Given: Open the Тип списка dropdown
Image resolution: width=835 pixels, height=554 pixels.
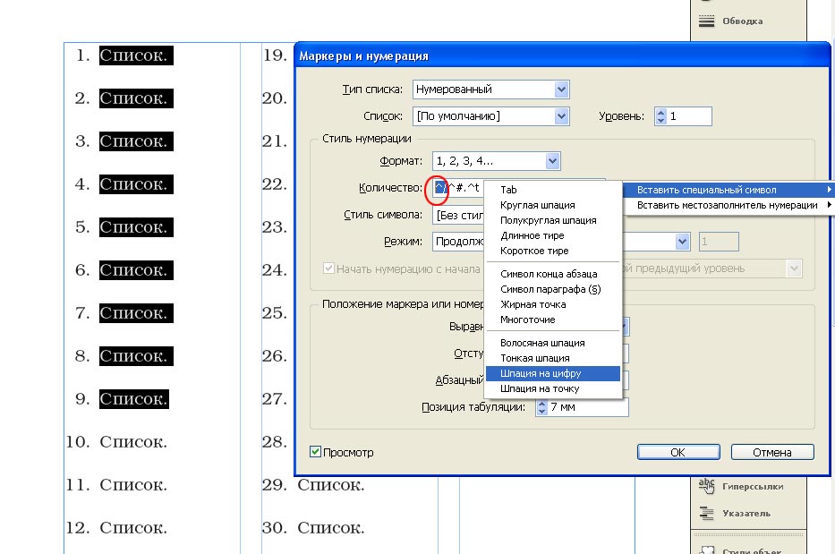Looking at the screenshot, I should click(x=561, y=89).
